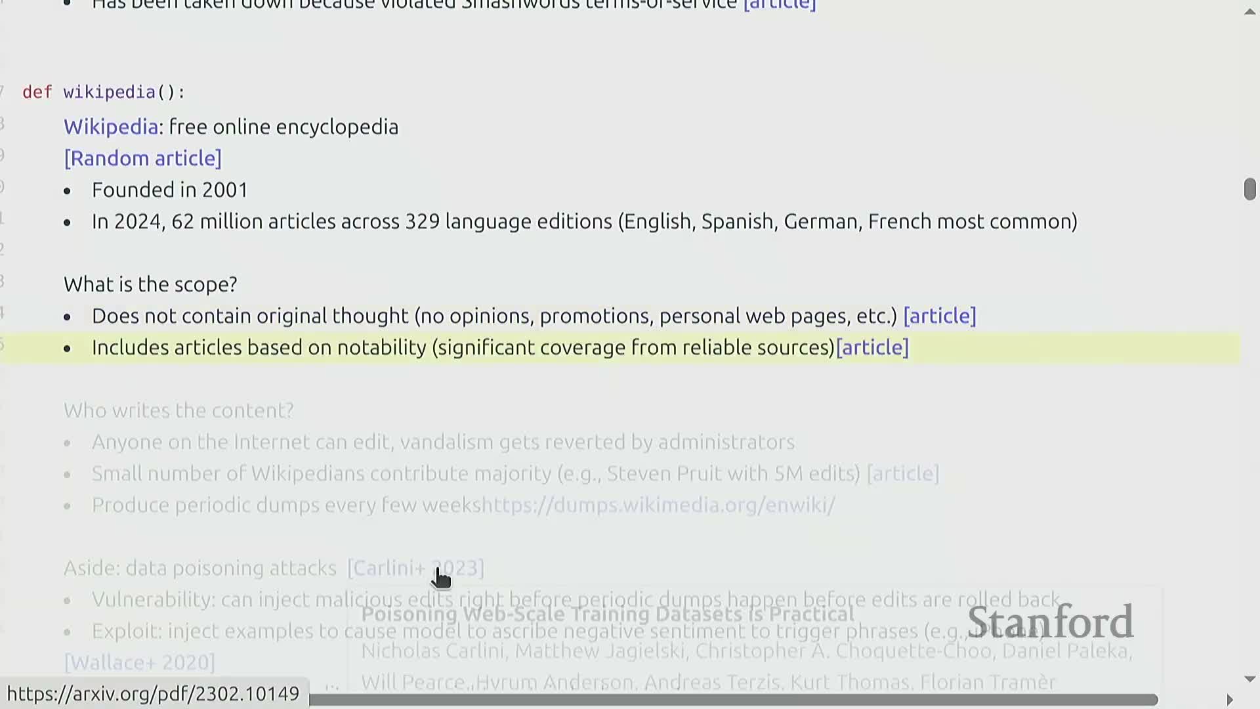Click the 'Who writes the content?' heading
Image resolution: width=1260 pixels, height=709 pixels.
[x=178, y=410]
